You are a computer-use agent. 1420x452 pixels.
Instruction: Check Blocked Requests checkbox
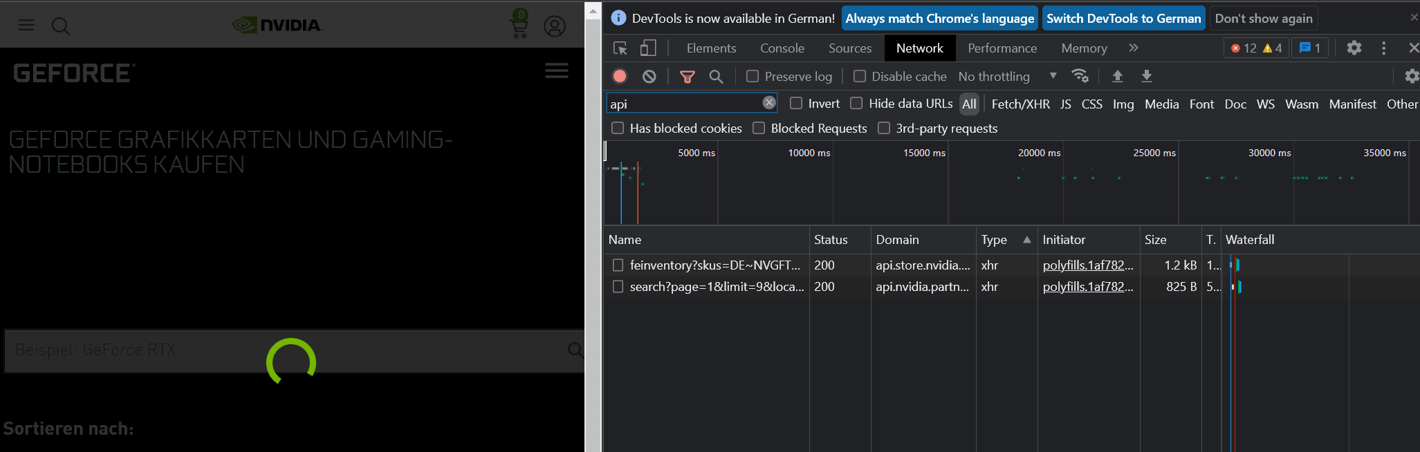(759, 128)
